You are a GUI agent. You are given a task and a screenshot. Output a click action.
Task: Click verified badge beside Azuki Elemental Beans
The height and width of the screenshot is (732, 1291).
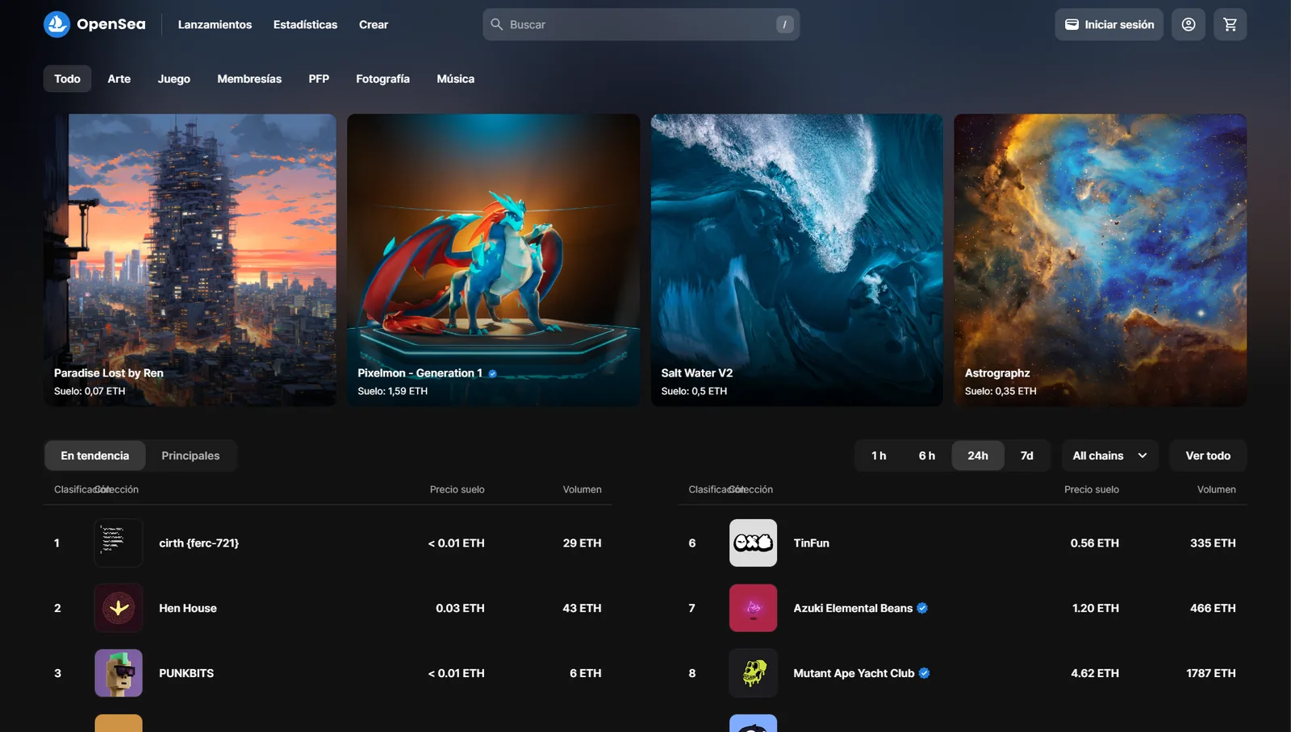point(922,608)
